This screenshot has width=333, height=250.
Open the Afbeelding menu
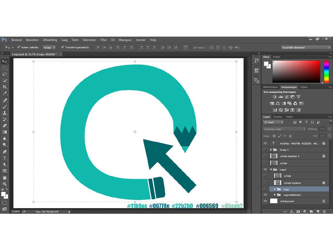pos(50,40)
